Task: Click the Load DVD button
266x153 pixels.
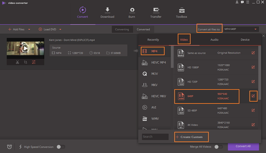Action: (x=48, y=29)
